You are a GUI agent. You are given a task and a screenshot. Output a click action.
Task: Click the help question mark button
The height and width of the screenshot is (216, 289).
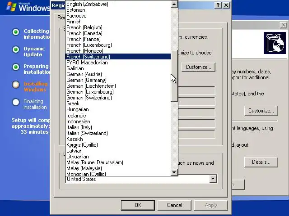pyautogui.click(x=218, y=5)
